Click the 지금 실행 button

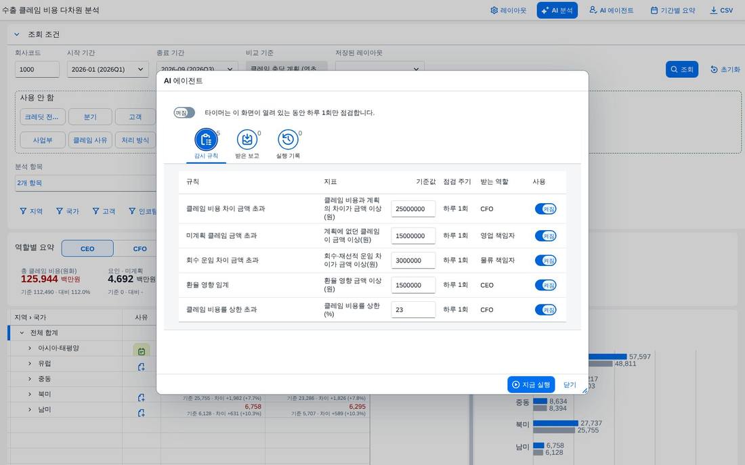point(531,384)
